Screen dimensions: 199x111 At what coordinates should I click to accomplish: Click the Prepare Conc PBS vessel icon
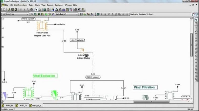tap(42, 26)
